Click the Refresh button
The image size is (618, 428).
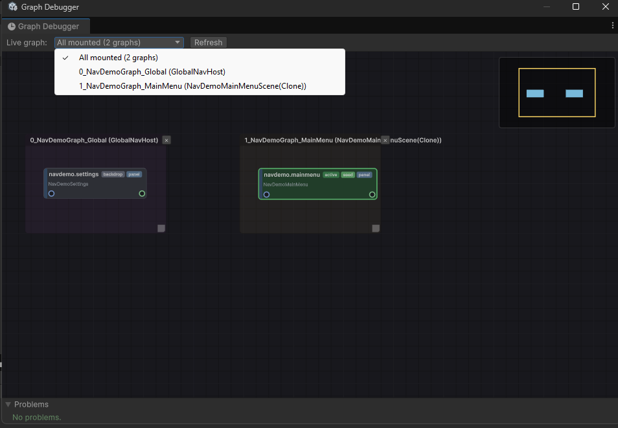tap(208, 43)
